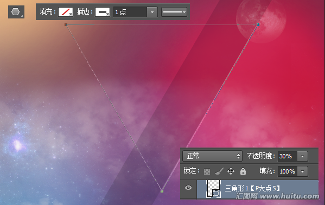The width and height of the screenshot is (325, 205).
Task: Click the layer fill field showing 100%
Action: pyautogui.click(x=288, y=171)
